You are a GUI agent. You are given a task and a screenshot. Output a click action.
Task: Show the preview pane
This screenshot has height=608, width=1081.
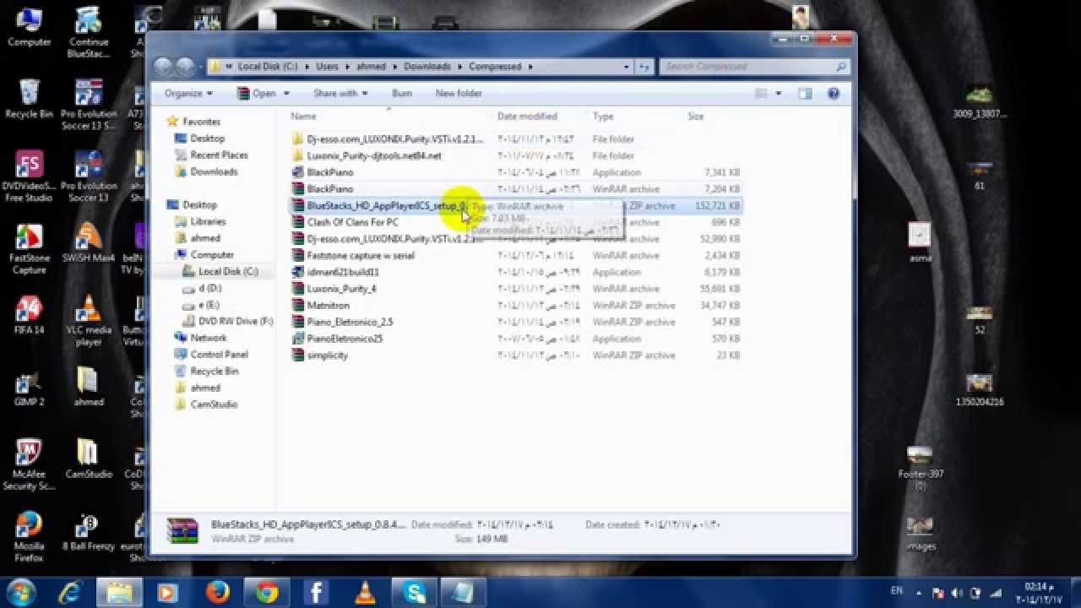(805, 93)
